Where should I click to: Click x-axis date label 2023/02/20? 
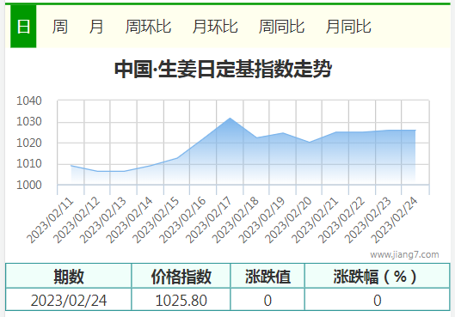tap(288, 221)
